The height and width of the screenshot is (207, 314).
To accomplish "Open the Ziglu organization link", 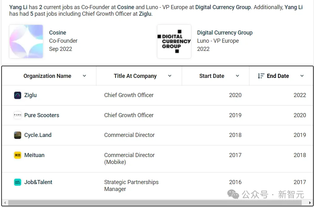I will 31,95.
